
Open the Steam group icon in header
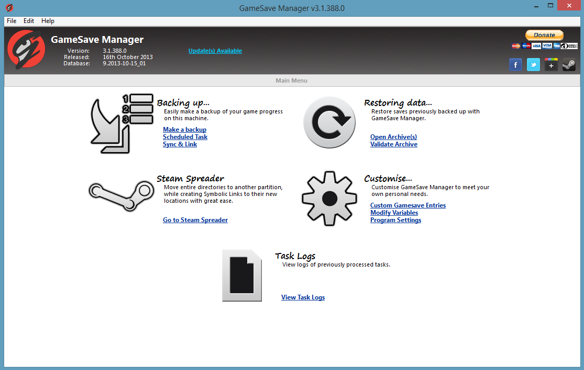569,65
